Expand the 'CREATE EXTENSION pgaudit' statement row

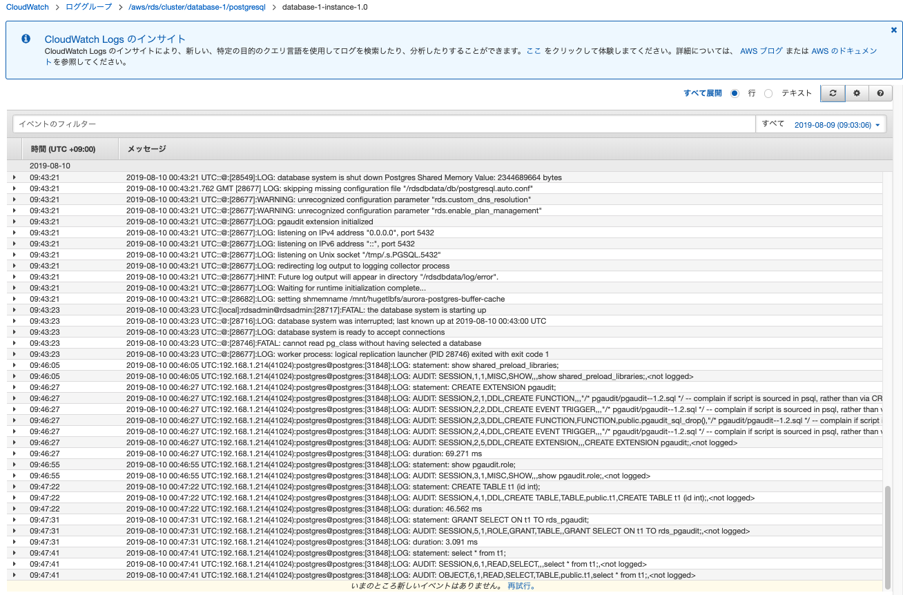click(14, 387)
